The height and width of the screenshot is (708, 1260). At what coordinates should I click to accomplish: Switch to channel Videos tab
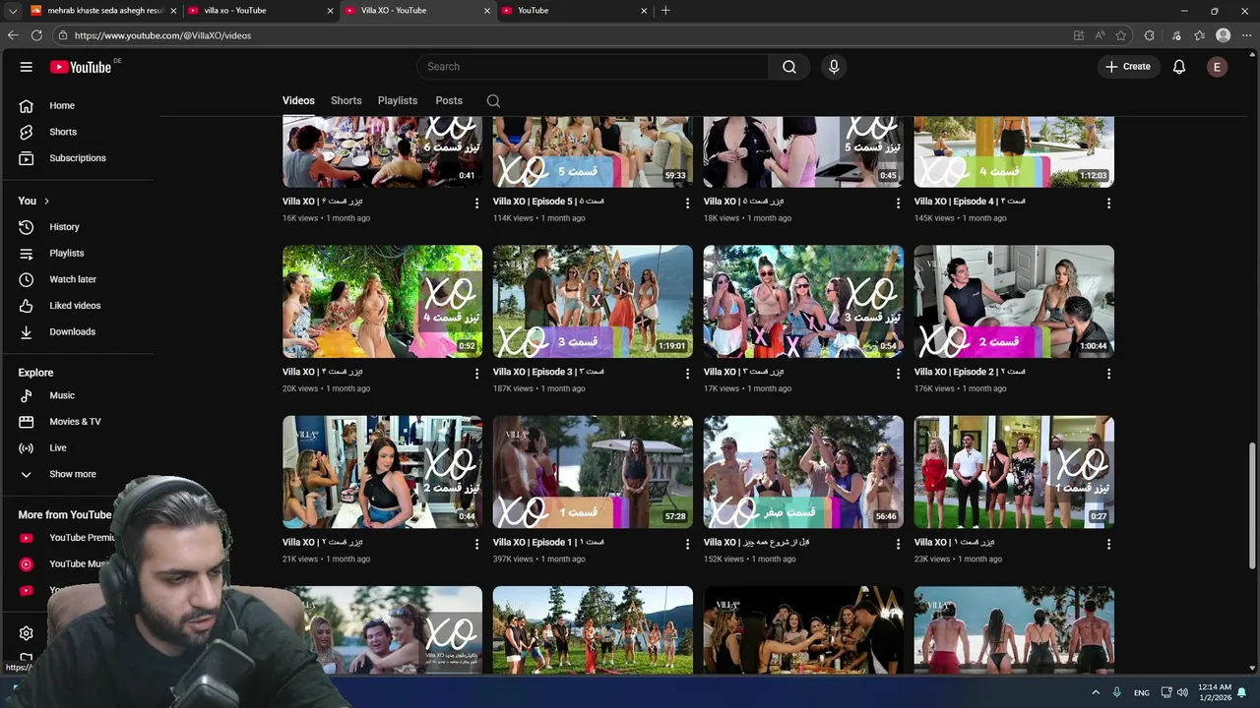point(298,100)
